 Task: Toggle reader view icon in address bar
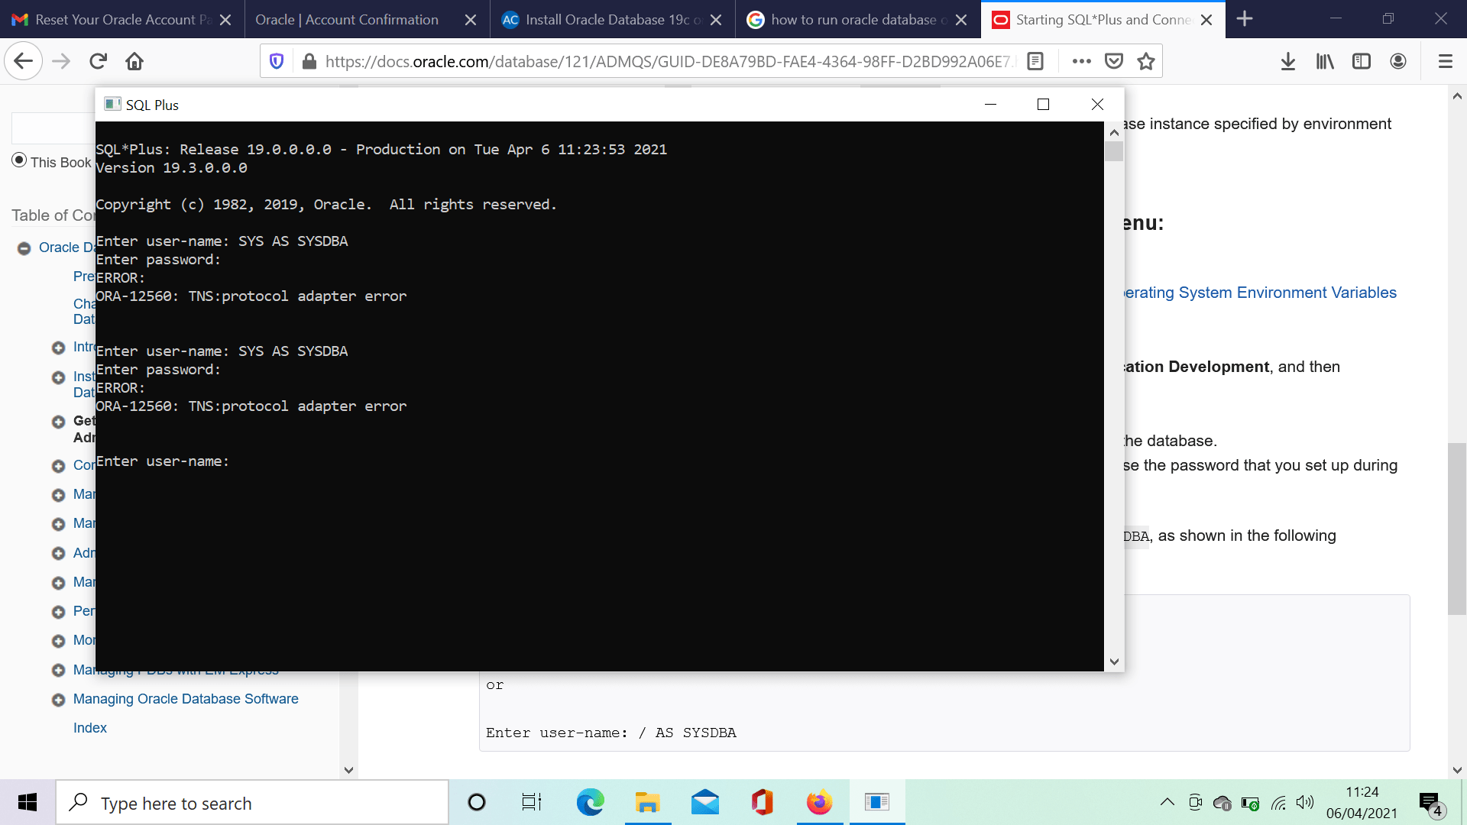pyautogui.click(x=1035, y=61)
